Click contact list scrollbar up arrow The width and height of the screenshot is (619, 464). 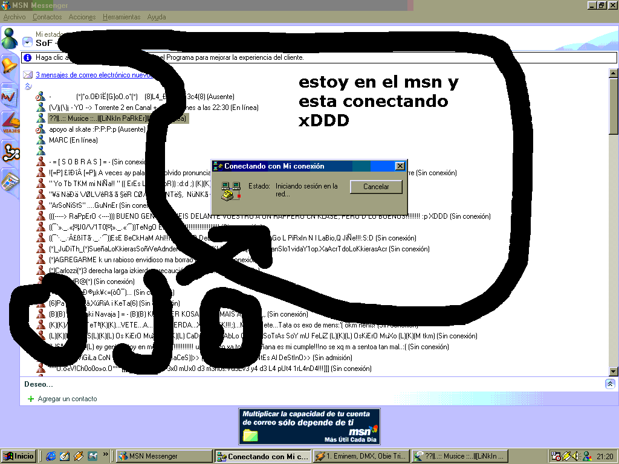[613, 73]
